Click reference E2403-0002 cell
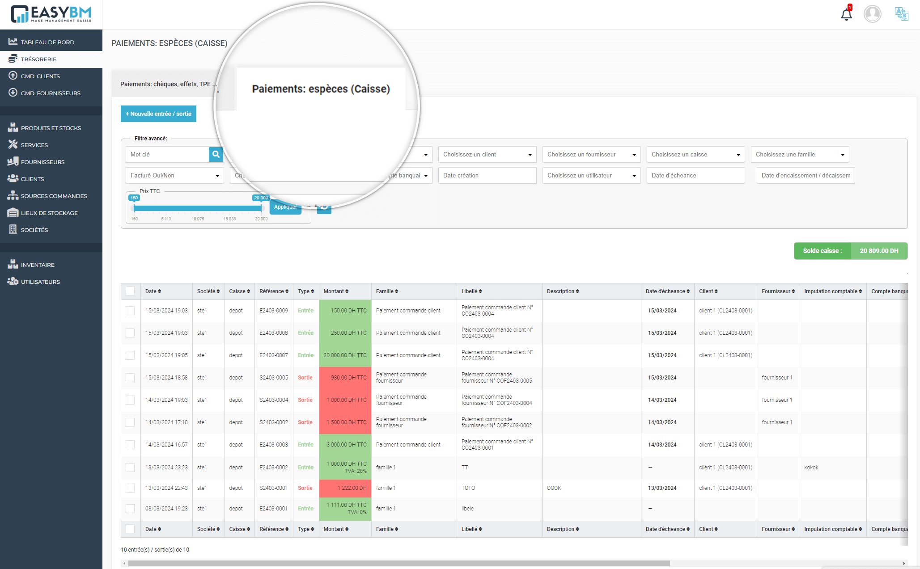 coord(274,468)
